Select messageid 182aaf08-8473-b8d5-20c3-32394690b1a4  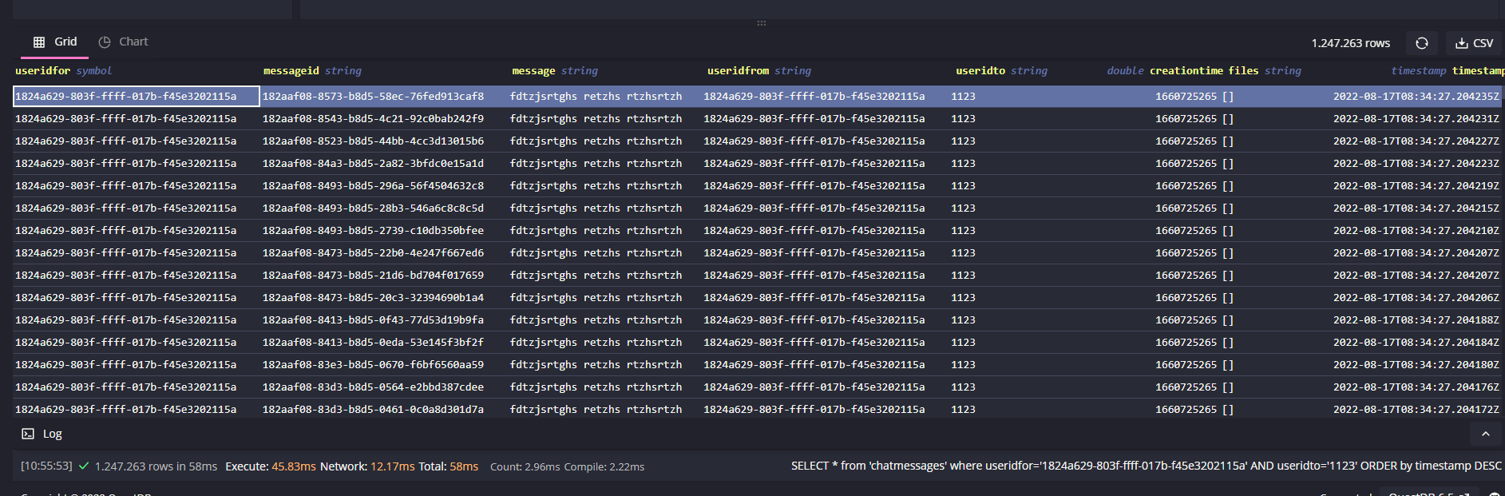[373, 297]
